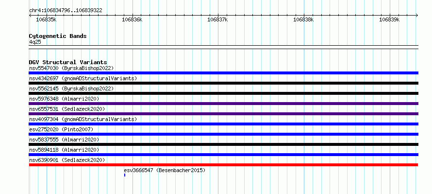Viewport: 432px width, 194px height.
Task: Open esv3666547 (Besenbacher2015) variant label
Action: [x=165, y=170]
